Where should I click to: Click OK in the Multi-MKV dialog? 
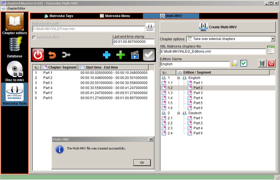pyautogui.click(x=142, y=163)
